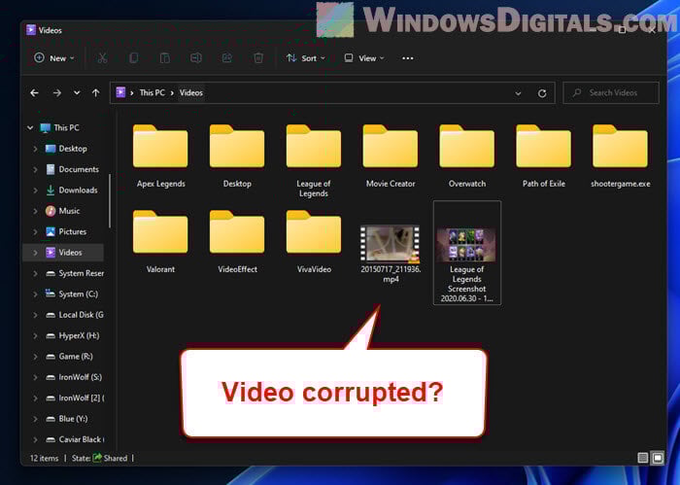Click the Delete trash icon
This screenshot has width=680, height=485.
tap(258, 58)
